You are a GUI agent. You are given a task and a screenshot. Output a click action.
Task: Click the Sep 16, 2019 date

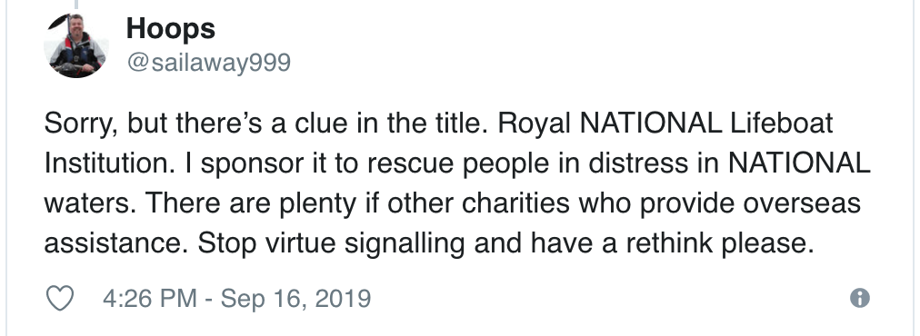pyautogui.click(x=295, y=299)
